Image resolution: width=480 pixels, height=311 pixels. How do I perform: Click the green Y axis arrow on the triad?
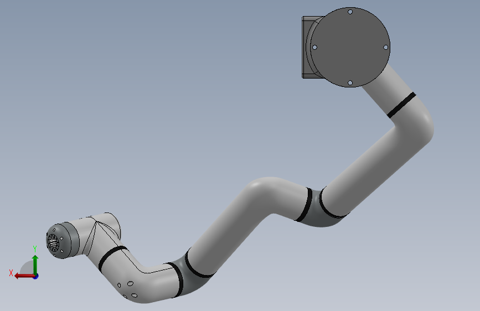(35, 264)
